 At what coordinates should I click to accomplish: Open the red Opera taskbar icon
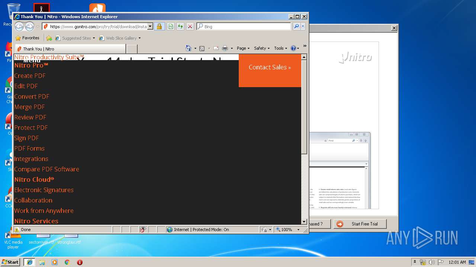[80, 262]
